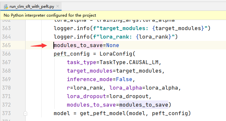Click 'target_modules' parameter name on line 368

click(x=90, y=71)
